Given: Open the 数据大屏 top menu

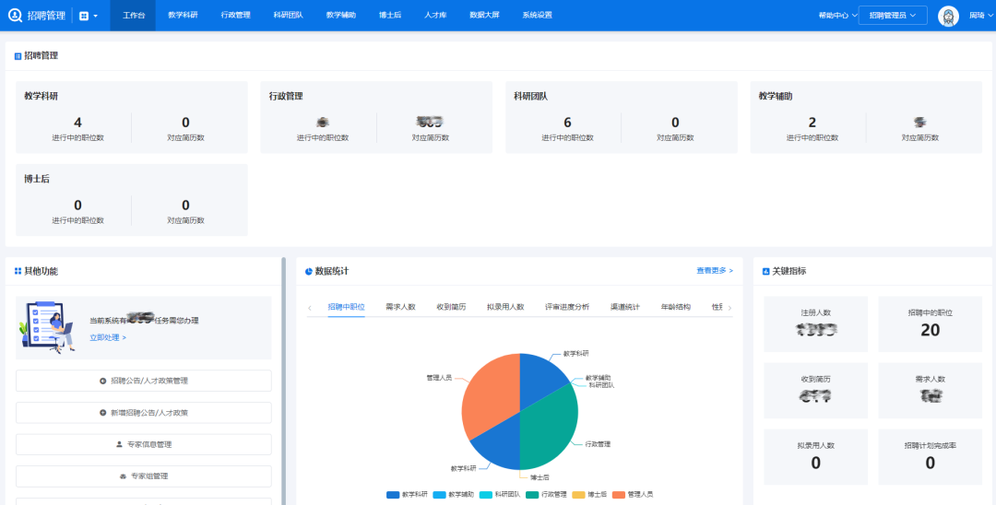Looking at the screenshot, I should 485,16.
